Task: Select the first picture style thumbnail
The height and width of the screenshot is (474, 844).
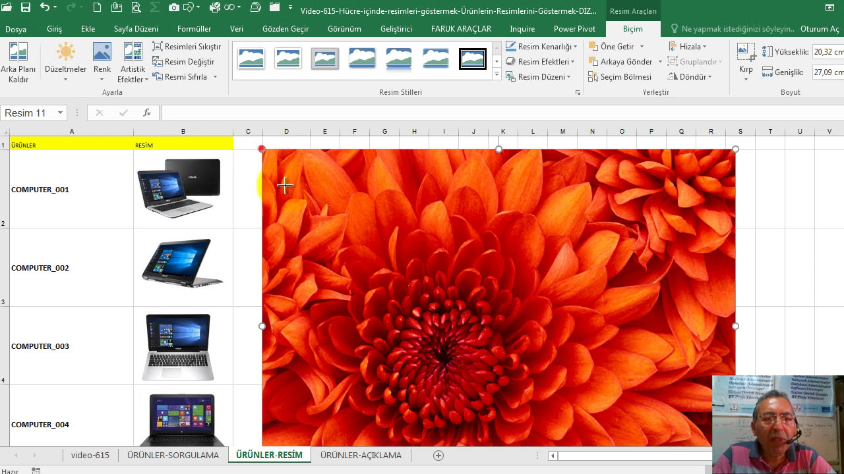Action: click(x=251, y=59)
